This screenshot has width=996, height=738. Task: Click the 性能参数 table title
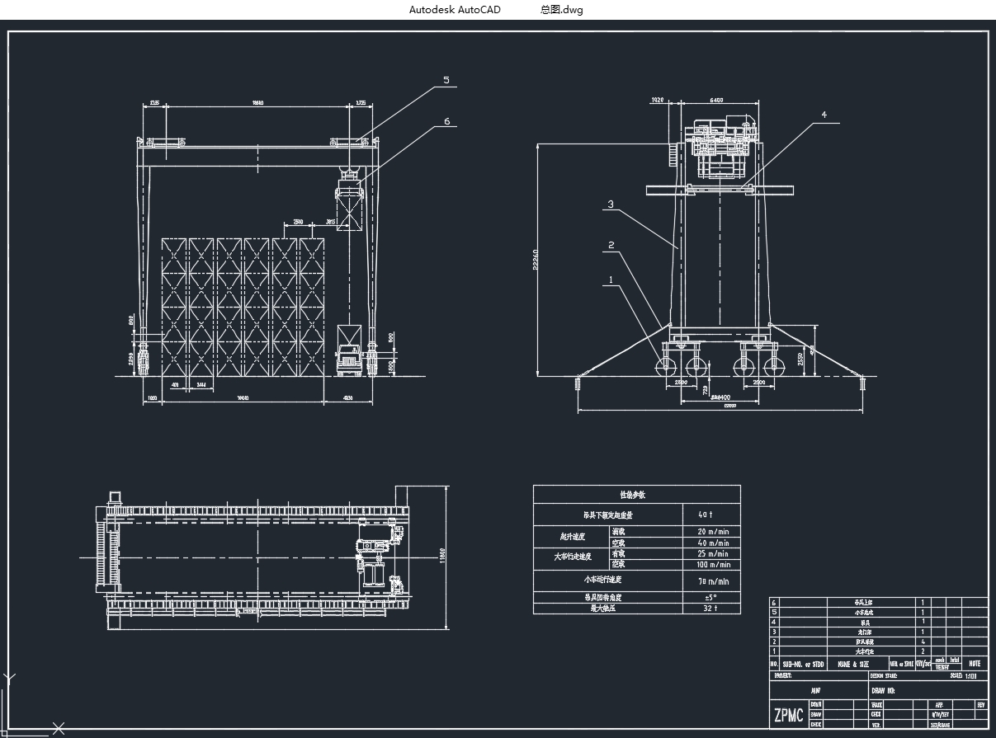pyautogui.click(x=633, y=496)
